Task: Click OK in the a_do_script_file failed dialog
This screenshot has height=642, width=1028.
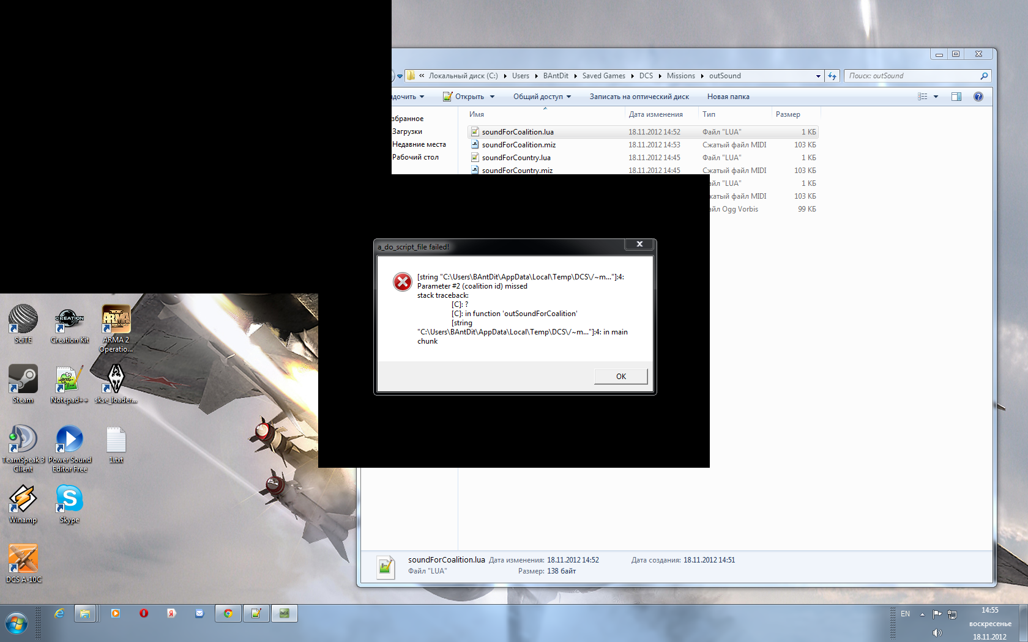Action: click(620, 376)
